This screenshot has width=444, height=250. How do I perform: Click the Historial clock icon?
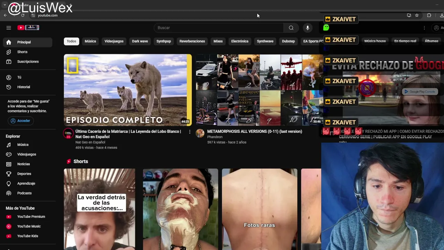9,87
